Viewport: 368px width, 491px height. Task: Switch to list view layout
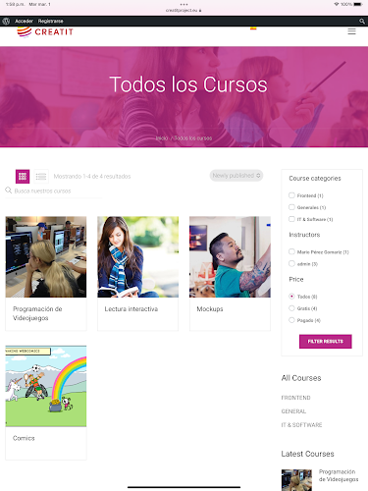click(x=41, y=177)
